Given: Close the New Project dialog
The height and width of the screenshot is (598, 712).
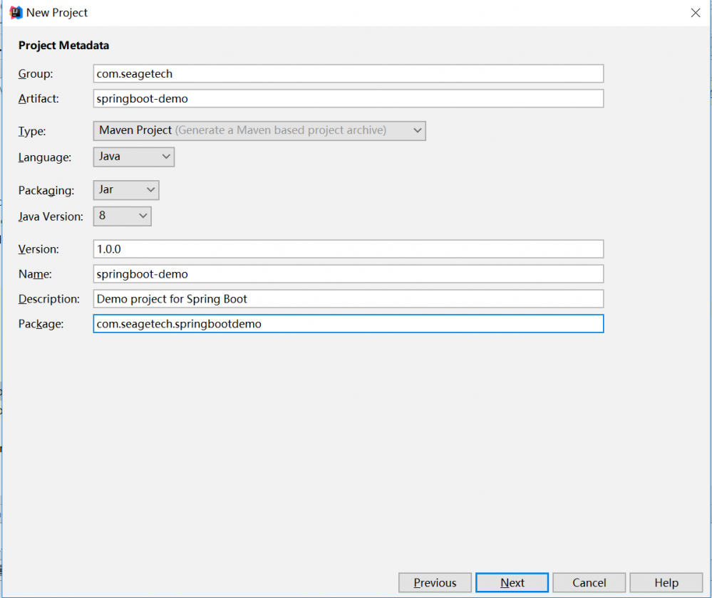Looking at the screenshot, I should point(695,13).
